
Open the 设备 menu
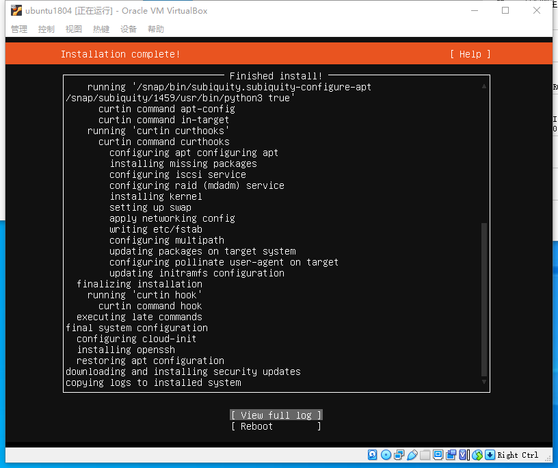click(128, 29)
